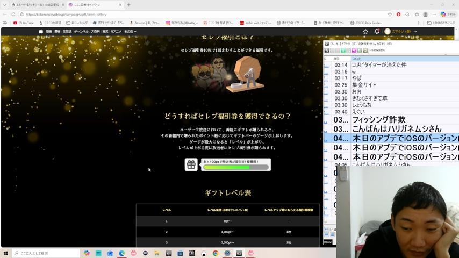Open the その他のお気に入り folder
459x258 pixels.
pyautogui.click(x=441, y=23)
